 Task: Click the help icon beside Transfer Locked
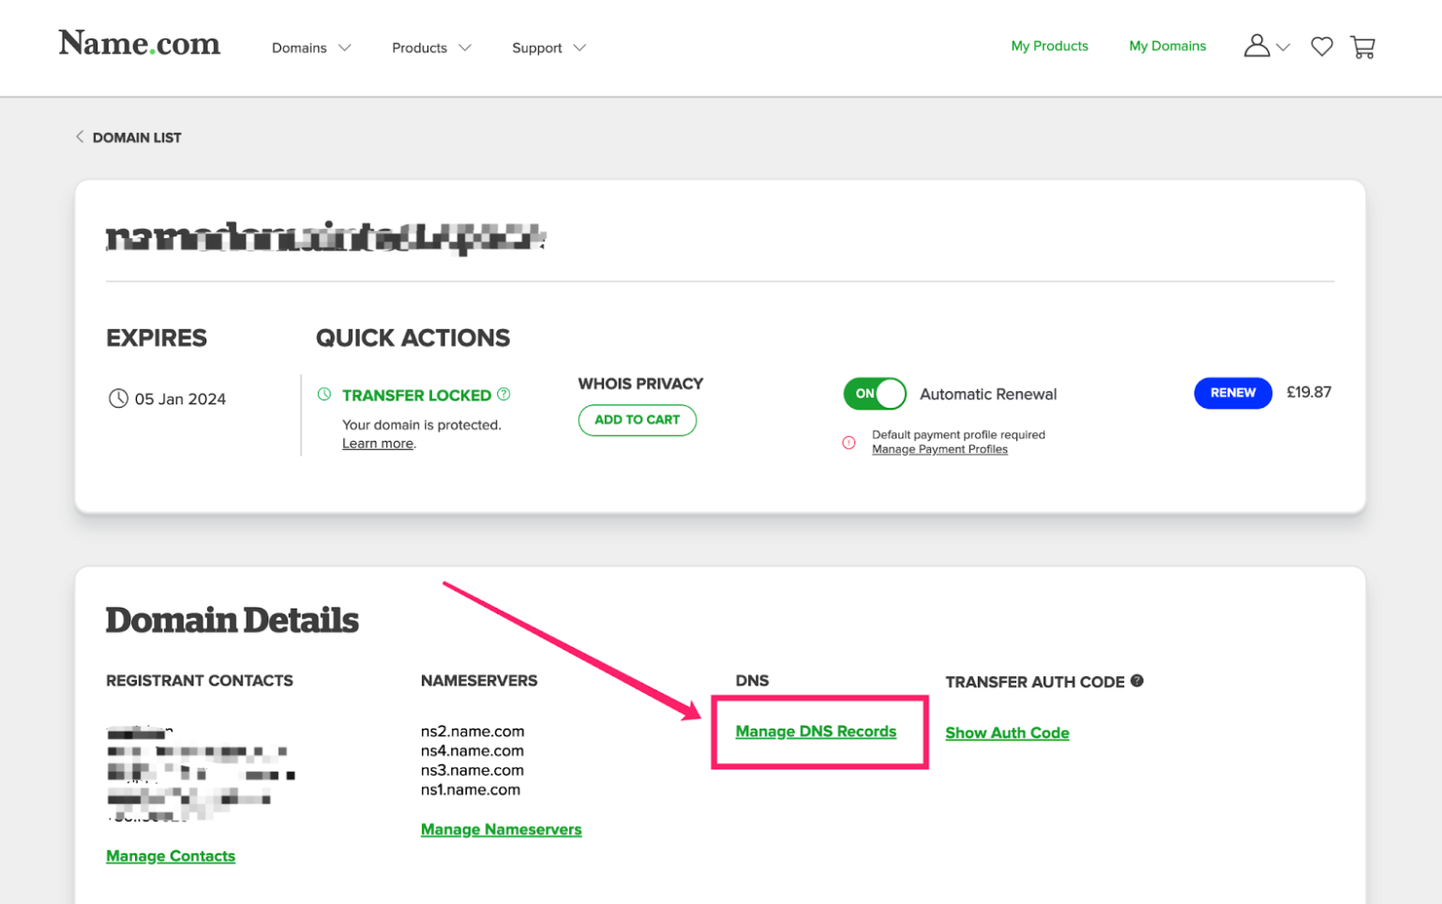[503, 394]
